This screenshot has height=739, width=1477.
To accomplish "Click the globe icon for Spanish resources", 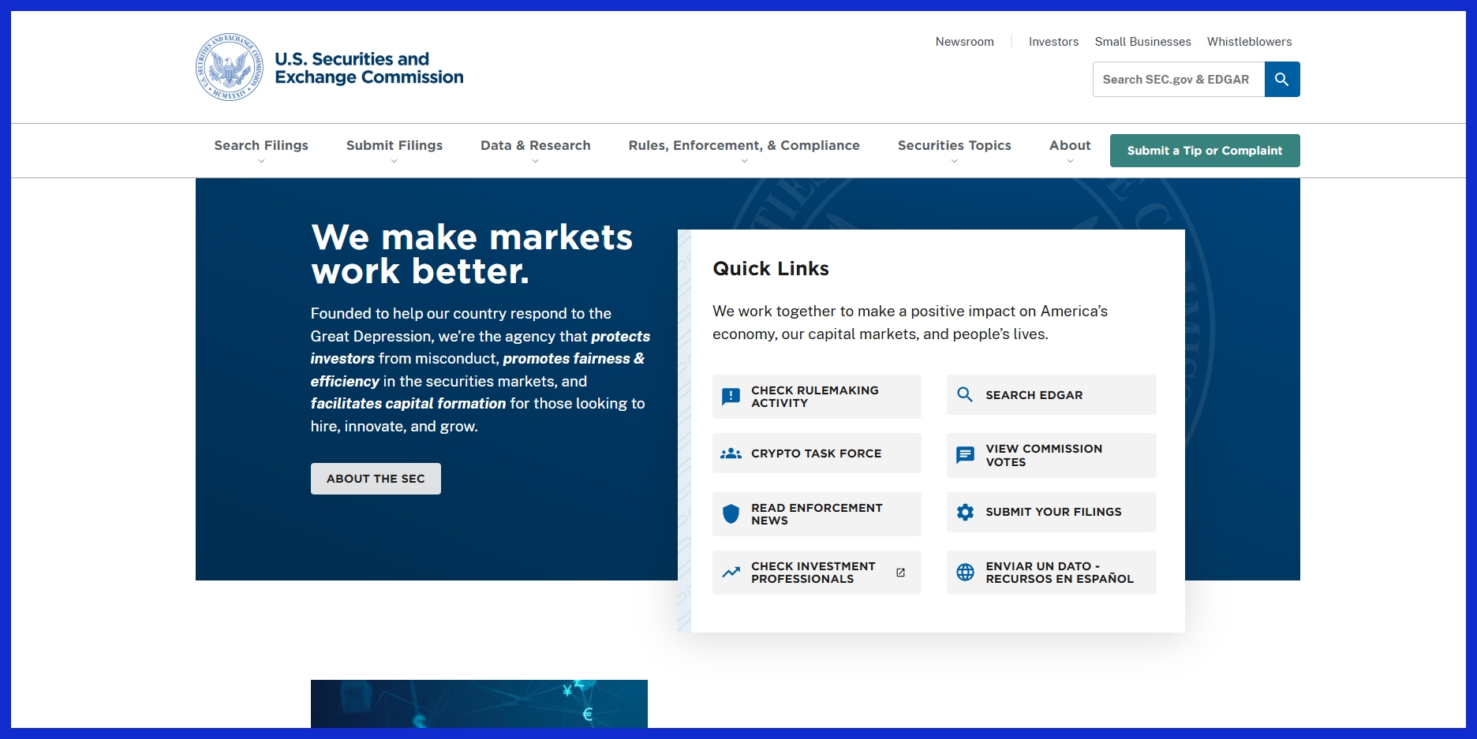I will [965, 573].
